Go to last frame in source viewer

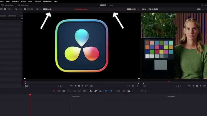pos(87,86)
